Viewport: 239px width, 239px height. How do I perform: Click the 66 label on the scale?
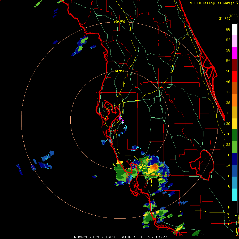pos(228,29)
